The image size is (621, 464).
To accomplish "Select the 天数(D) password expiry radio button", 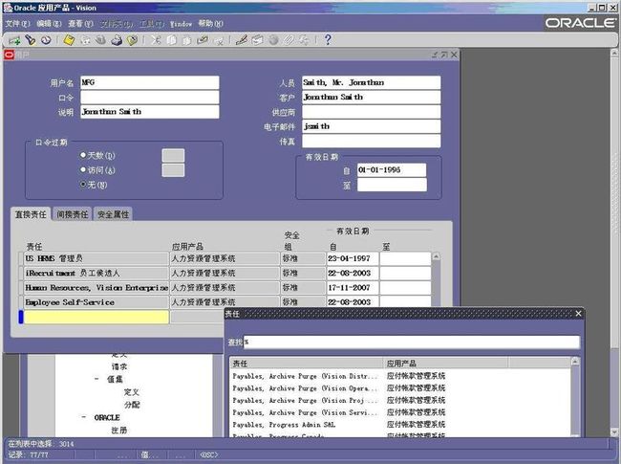I will [x=83, y=155].
